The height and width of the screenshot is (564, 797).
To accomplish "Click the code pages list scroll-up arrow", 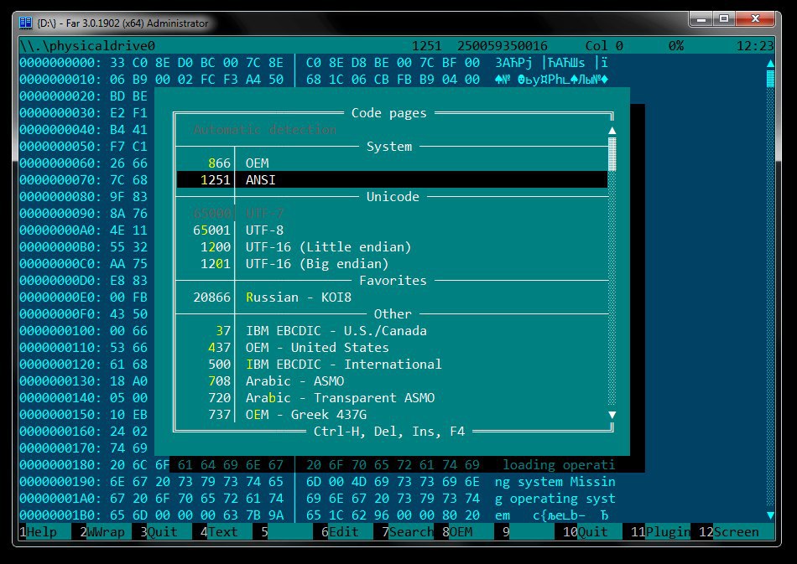I will click(612, 131).
